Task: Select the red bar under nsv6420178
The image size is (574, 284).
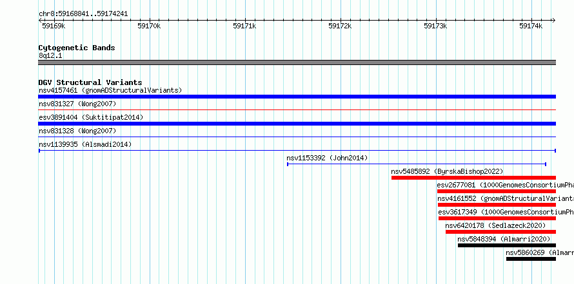Action: 500,232
